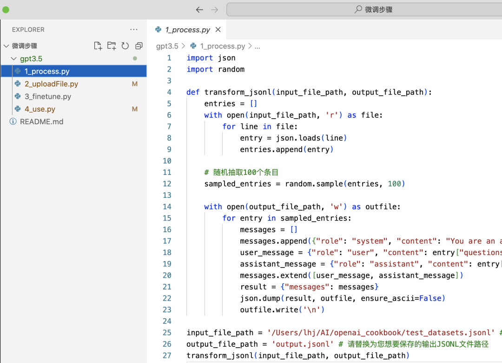This screenshot has width=502, height=363.
Task: Click the EXPLORER panel title
Action: click(x=28, y=29)
